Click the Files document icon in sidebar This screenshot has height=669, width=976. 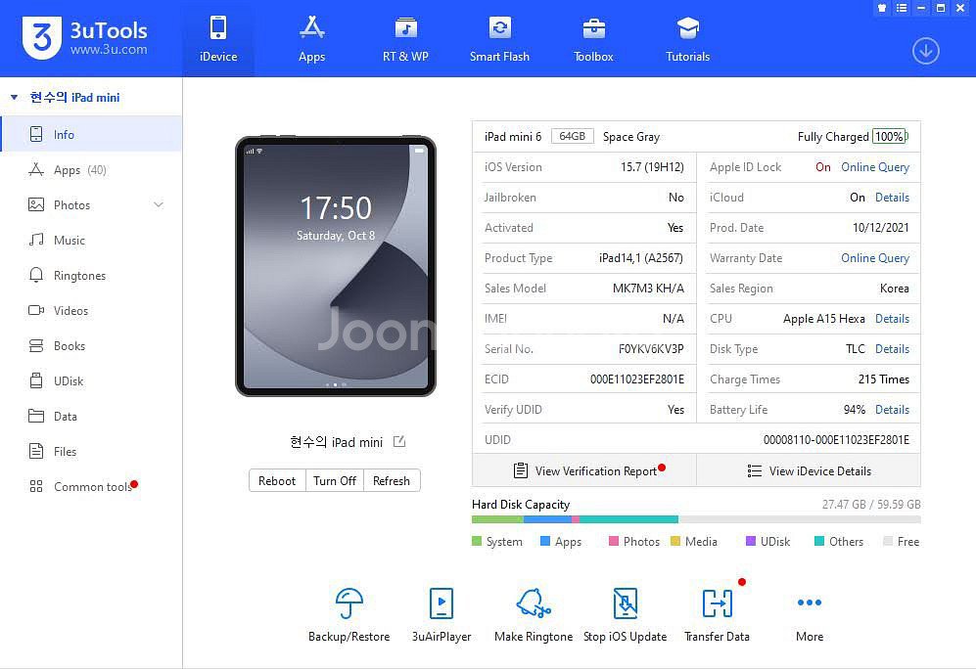(x=36, y=452)
